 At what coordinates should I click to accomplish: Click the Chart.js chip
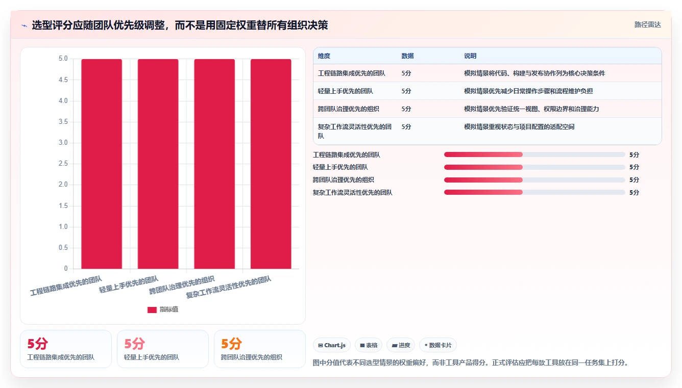click(x=332, y=345)
